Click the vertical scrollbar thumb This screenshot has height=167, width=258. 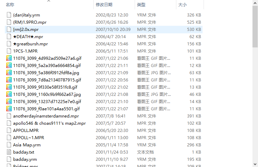point(255,27)
